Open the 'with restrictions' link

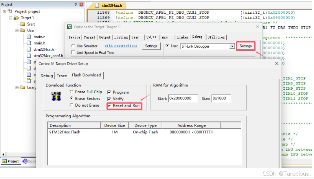(x=121, y=46)
